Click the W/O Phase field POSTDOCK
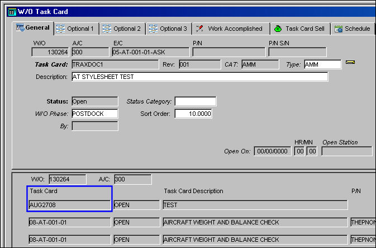This screenshot has width=376, height=248. 95,114
